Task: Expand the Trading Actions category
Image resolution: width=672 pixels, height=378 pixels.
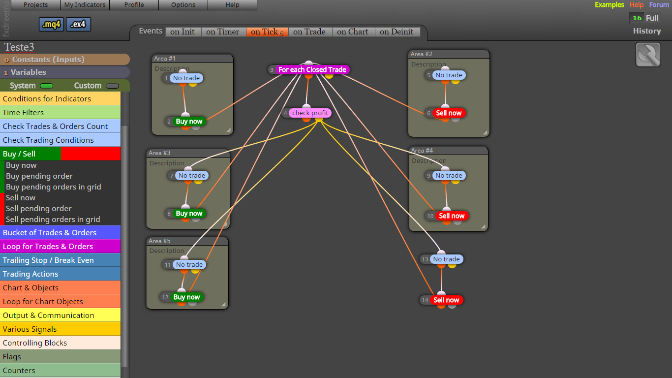Action: [60, 274]
